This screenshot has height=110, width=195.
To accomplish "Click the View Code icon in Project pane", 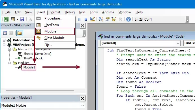I will 5,33.
